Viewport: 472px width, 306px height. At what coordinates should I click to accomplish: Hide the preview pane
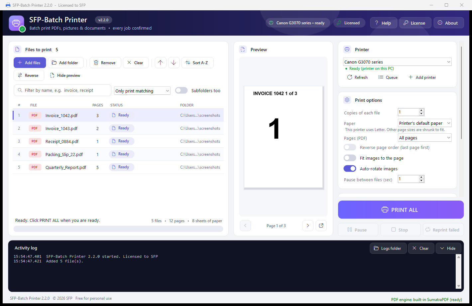pyautogui.click(x=65, y=76)
